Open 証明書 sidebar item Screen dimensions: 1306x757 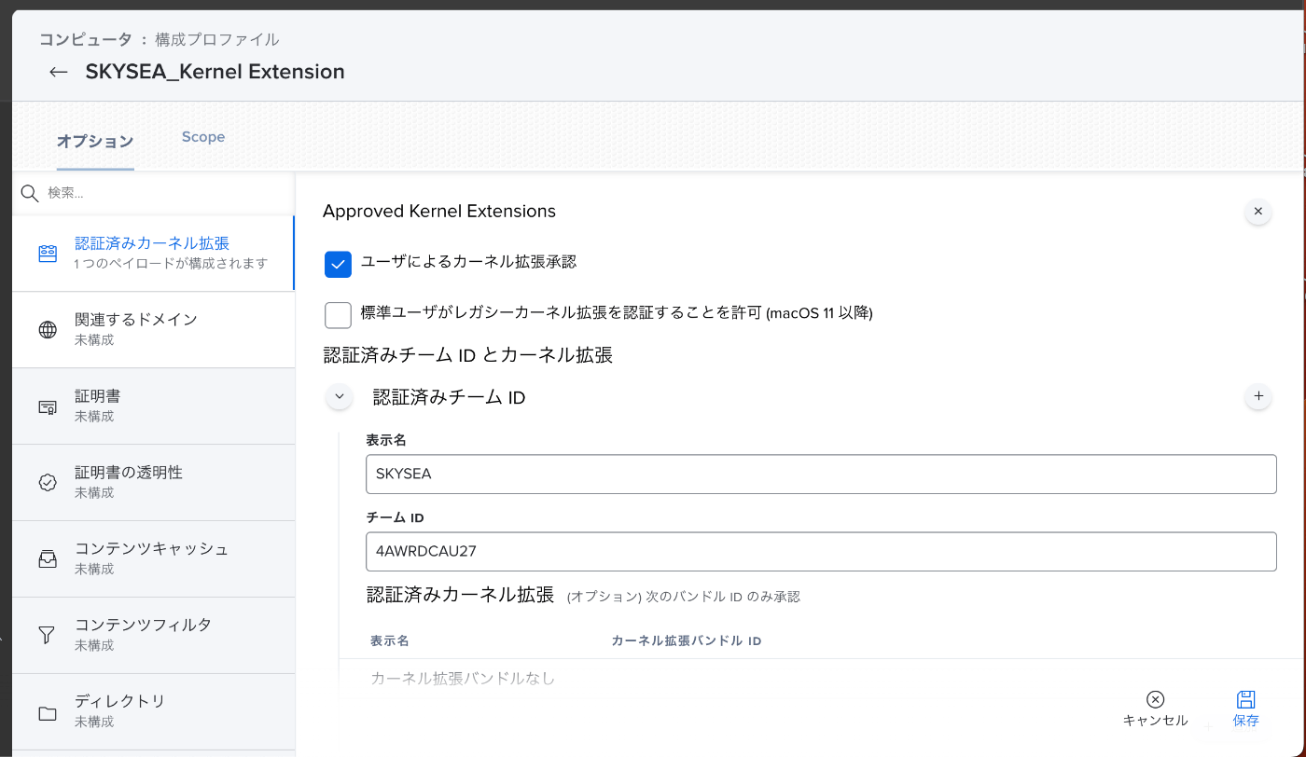point(153,406)
